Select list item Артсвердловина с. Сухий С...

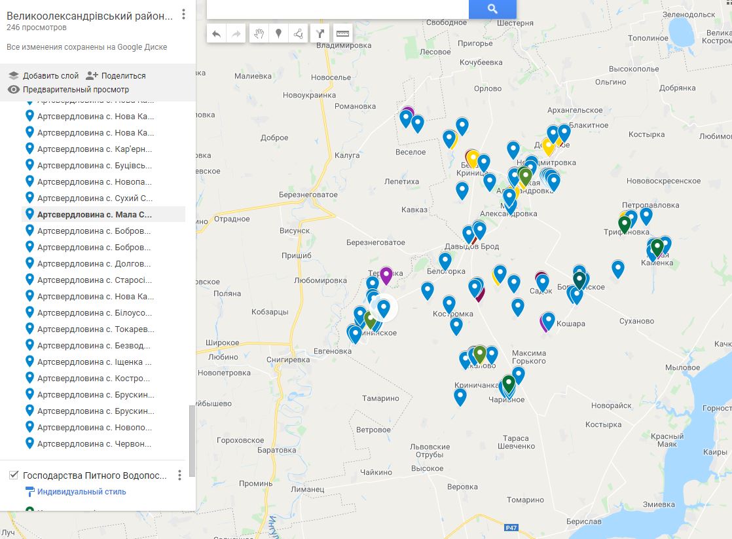pos(94,198)
